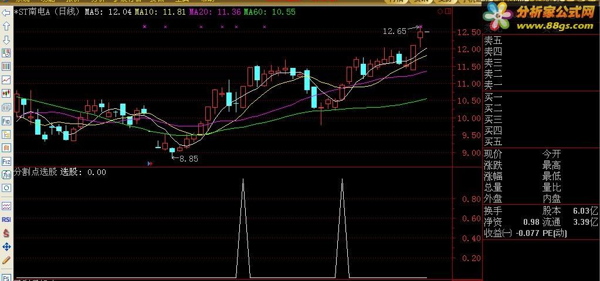Select the *ST南电A (日线) chart title
The image size is (600, 281).
47,12
